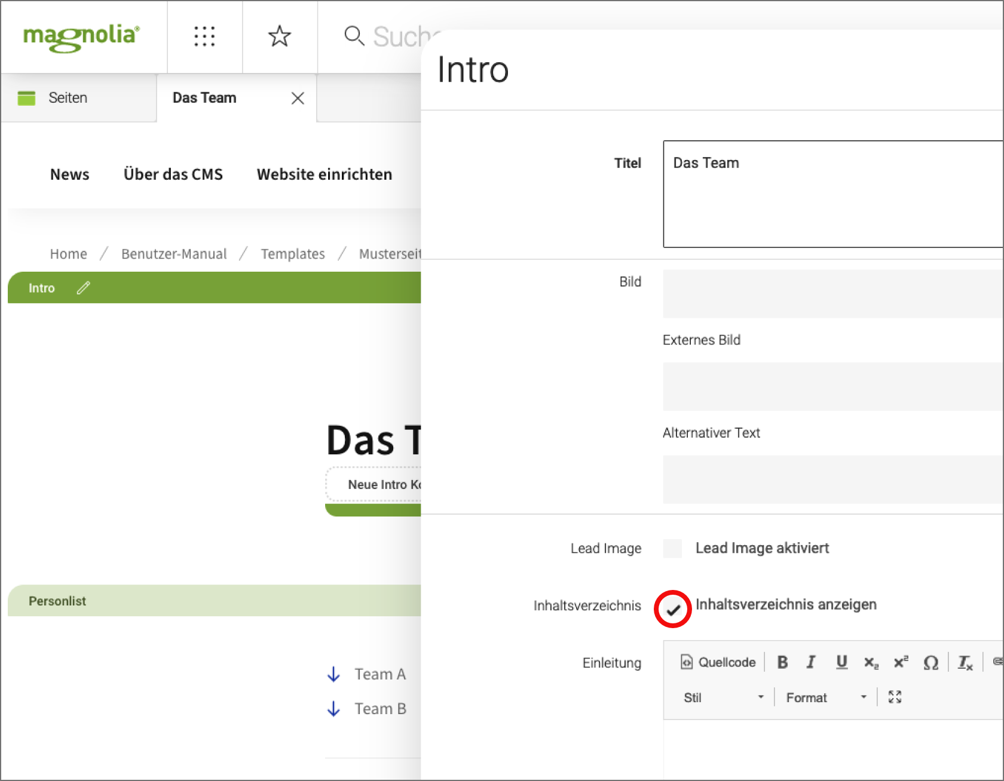
Task: Apply underline formatting in editor
Action: 841,662
